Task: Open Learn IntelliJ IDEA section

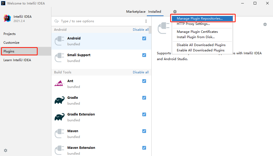Action: pyautogui.click(x=26, y=60)
